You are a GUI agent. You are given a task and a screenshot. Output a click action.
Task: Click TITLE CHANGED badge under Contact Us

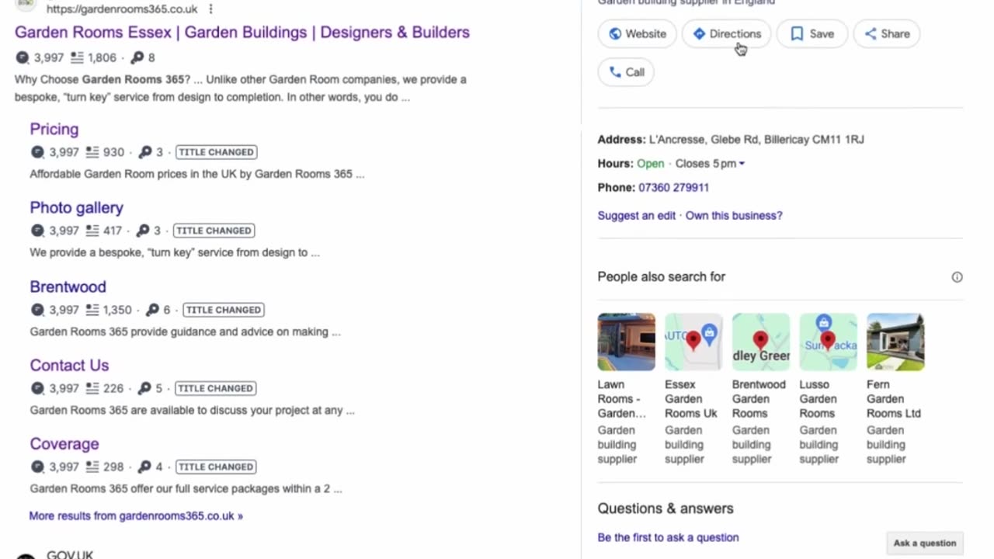point(216,388)
